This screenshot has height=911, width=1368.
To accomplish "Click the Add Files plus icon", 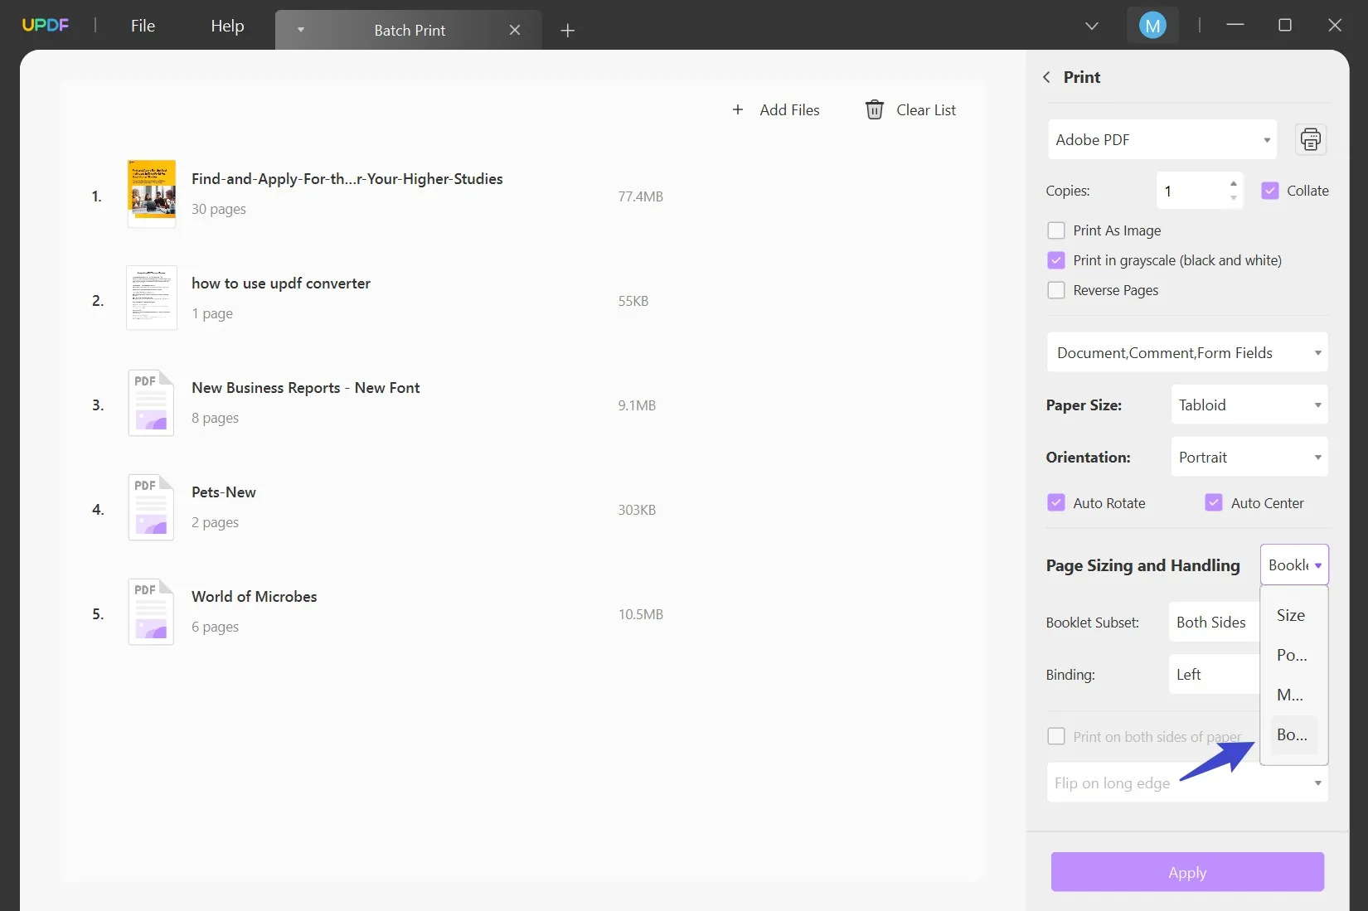I will 738,109.
